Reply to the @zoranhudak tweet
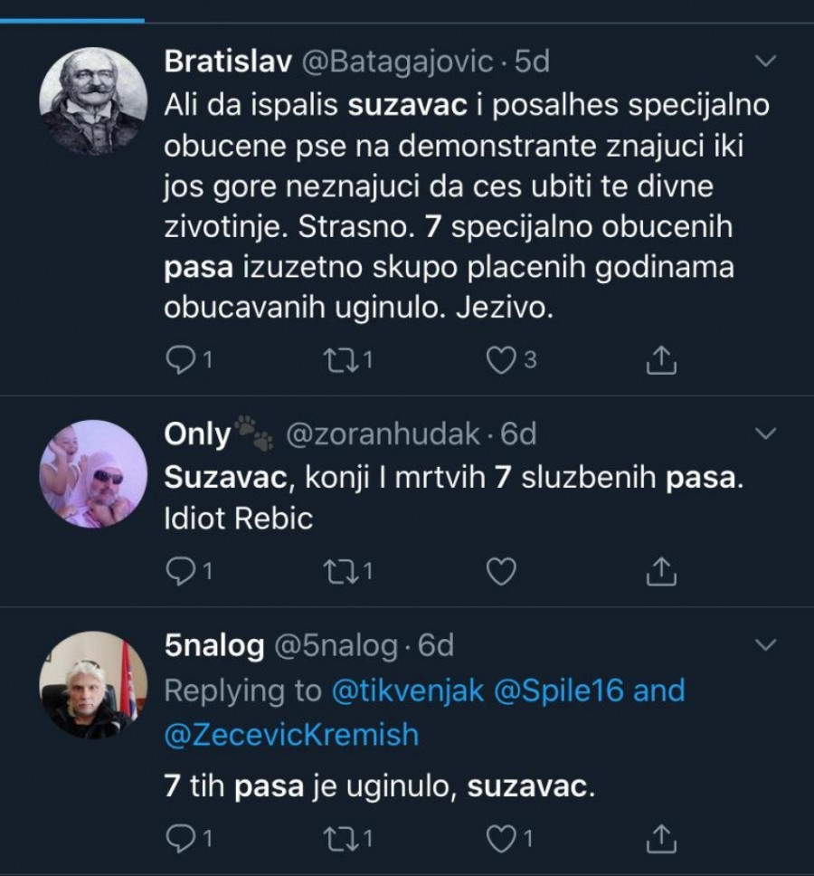Image resolution: width=814 pixels, height=876 pixels. coord(181,571)
